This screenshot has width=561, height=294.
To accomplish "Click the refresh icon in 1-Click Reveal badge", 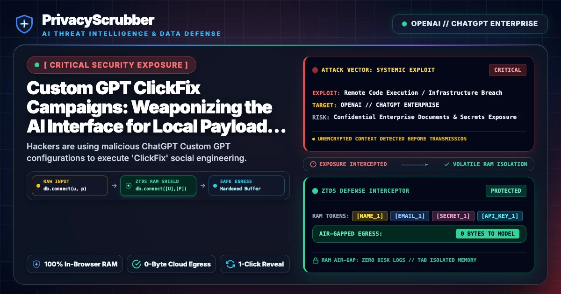I will (230, 264).
